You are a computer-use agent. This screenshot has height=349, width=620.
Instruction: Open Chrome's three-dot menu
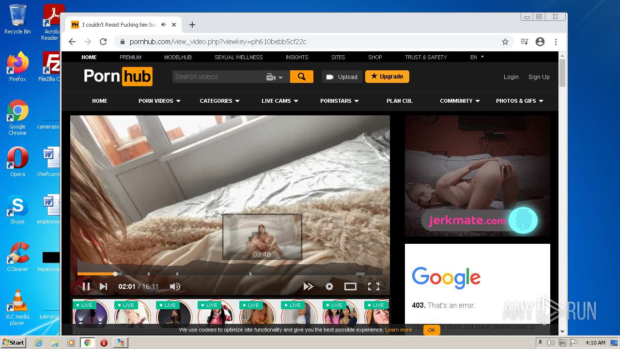click(556, 42)
